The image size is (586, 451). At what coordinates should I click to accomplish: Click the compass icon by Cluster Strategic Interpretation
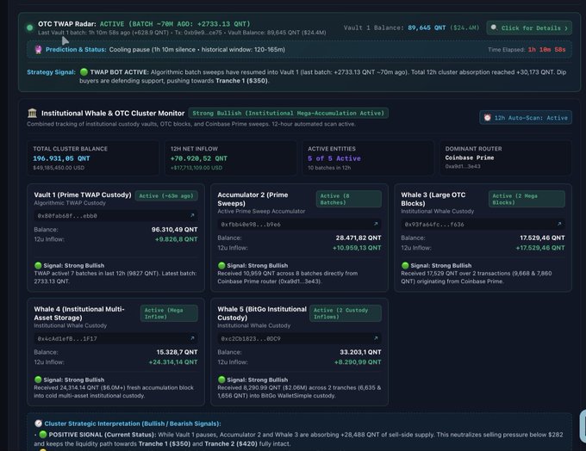tap(38, 423)
